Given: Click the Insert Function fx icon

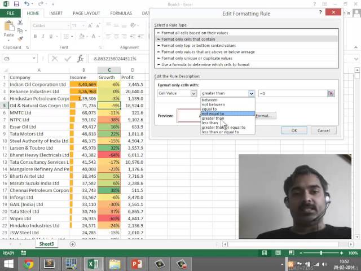Looking at the screenshot, I should [x=80, y=59].
